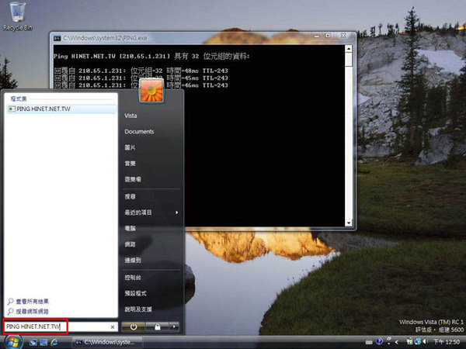The image size is (466, 349).
Task: Click the console scrollbar up arrow
Action: (x=349, y=48)
